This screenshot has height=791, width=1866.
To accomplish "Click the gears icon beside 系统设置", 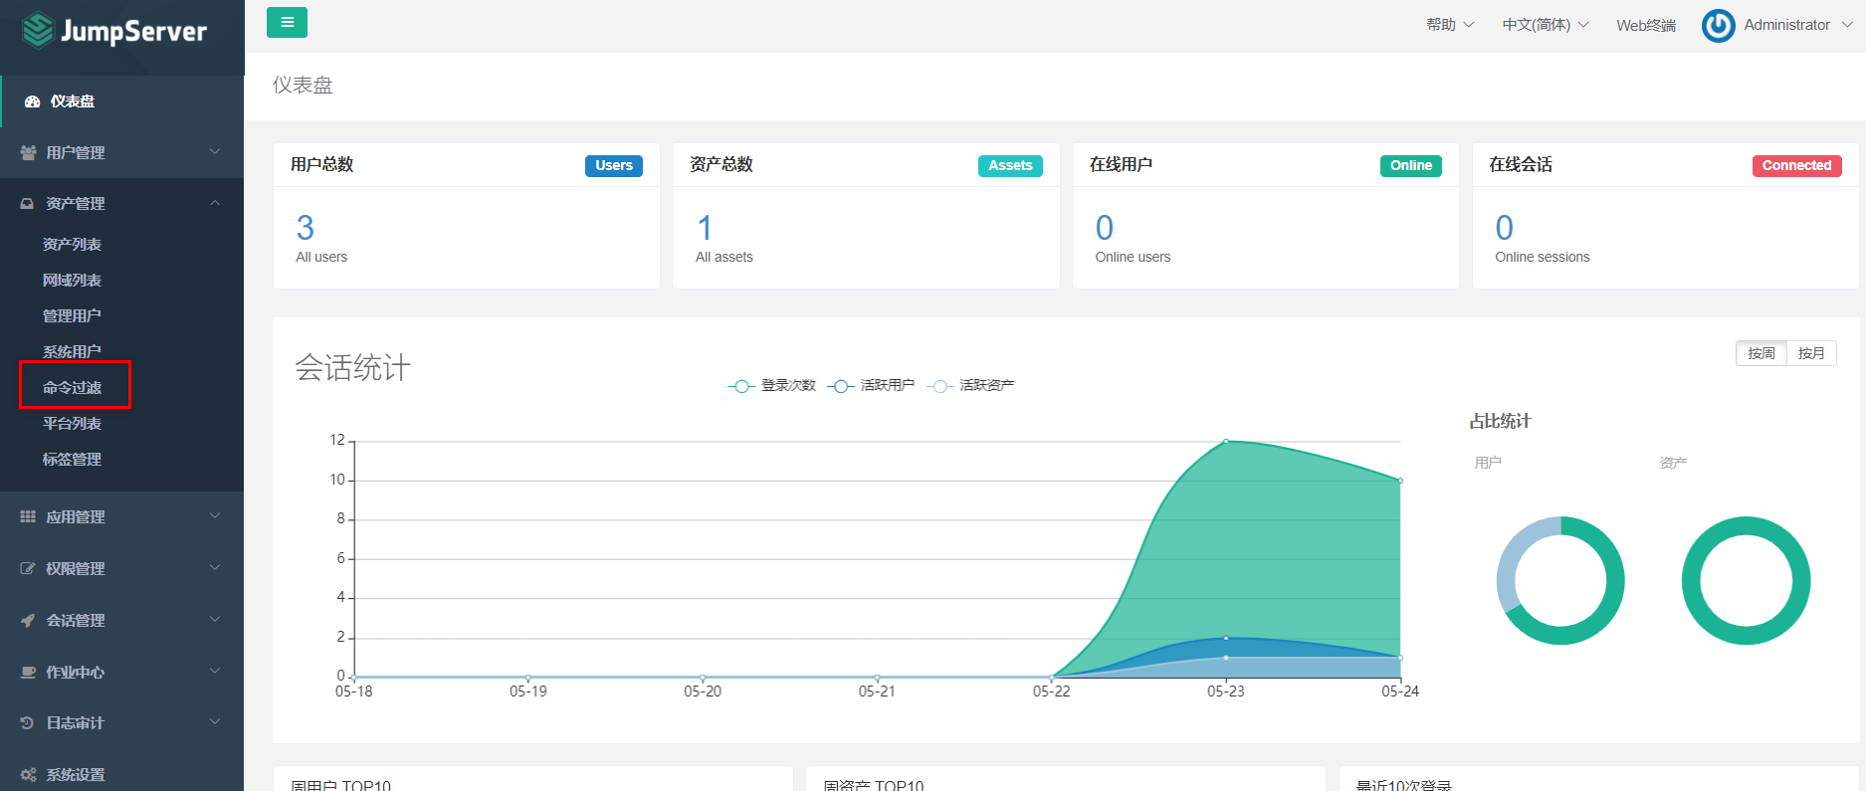I will pyautogui.click(x=28, y=774).
